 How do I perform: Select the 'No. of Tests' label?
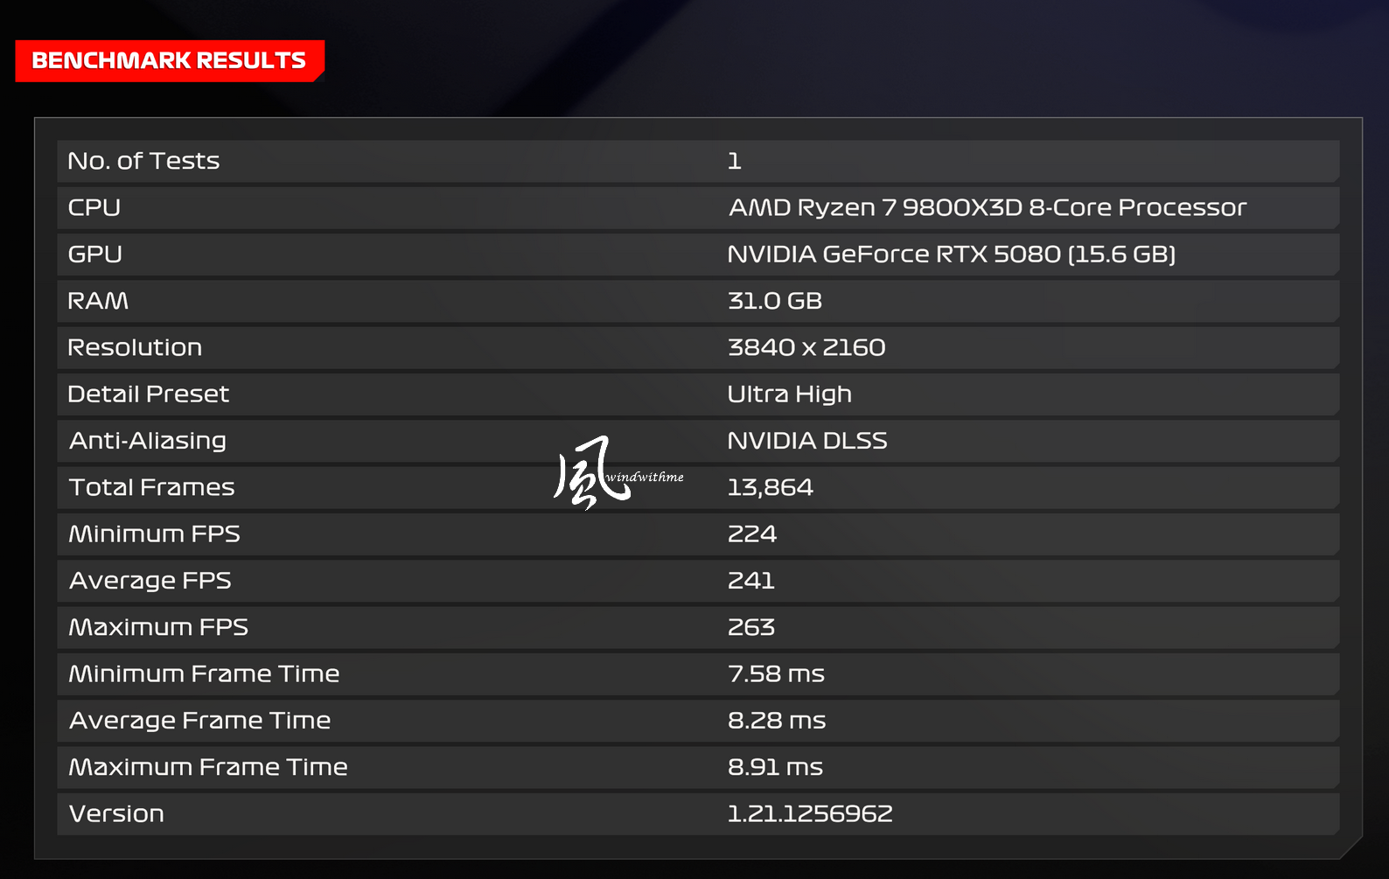[143, 161]
